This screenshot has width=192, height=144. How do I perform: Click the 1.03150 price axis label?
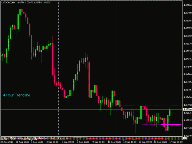click(x=187, y=105)
